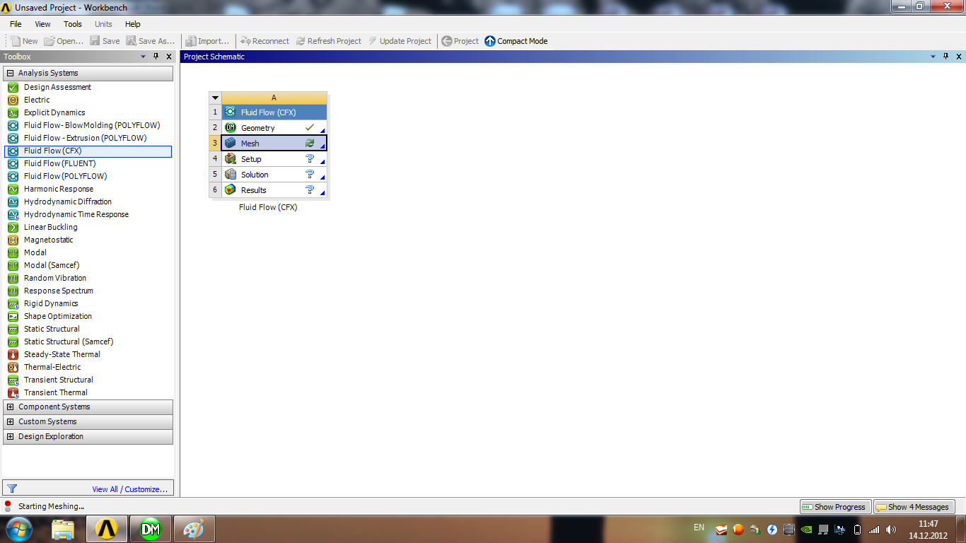Expand the Custom Systems section
Viewport: 966px width, 543px height.
point(11,421)
